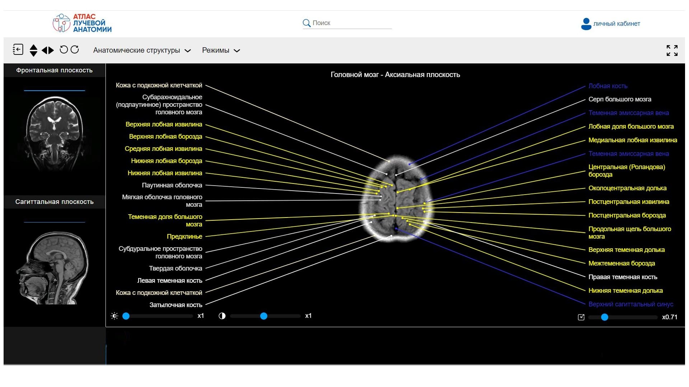The image size is (689, 387).
Task: Select the Центральная (Роландова) борозда label
Action: tap(627, 171)
